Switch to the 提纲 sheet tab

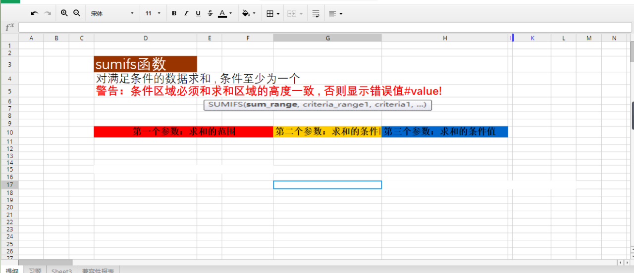pos(11,270)
